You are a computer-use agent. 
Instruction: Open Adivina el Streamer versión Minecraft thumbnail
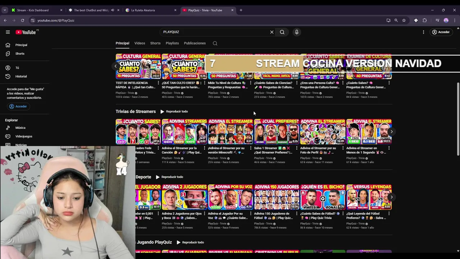pos(230,132)
